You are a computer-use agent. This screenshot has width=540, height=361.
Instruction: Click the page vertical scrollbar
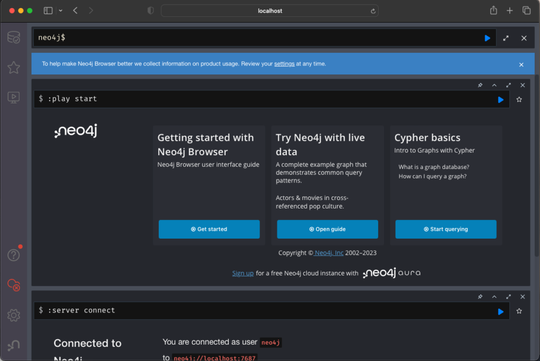(x=537, y=166)
